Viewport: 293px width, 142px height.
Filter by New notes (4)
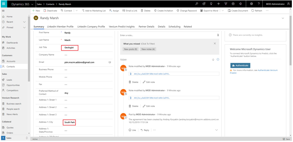coord(148,49)
